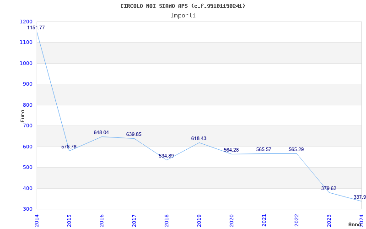Select the 379.62 data label
The height and width of the screenshot is (229, 366).
[328, 188]
